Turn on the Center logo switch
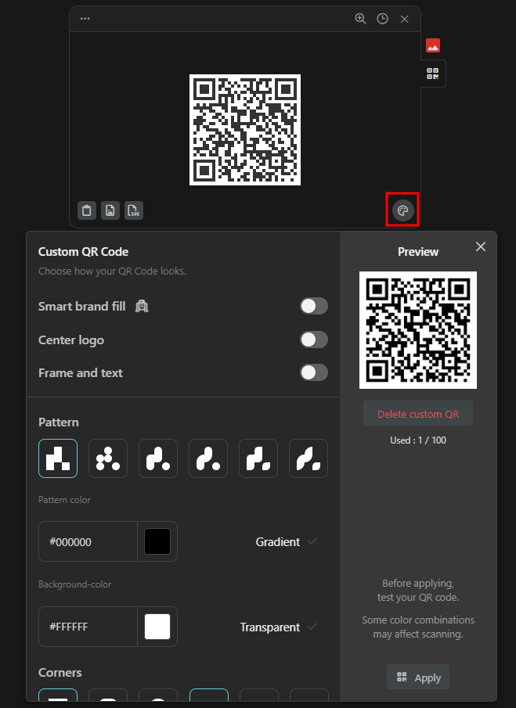Screen dimensions: 516x708 coord(314,340)
